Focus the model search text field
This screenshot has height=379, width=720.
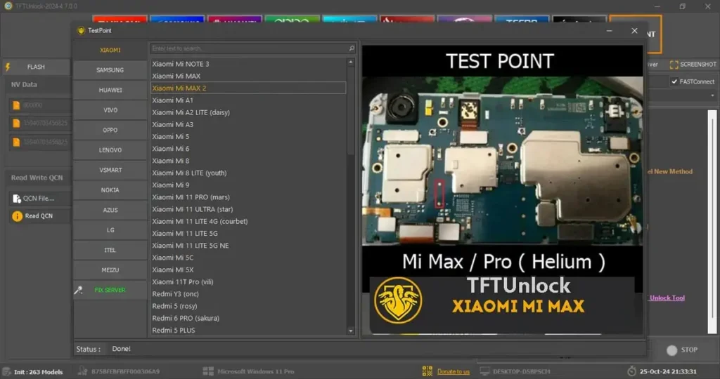point(248,48)
